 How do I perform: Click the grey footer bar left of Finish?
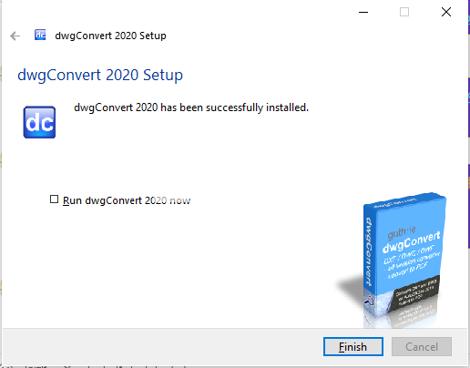click(x=162, y=346)
